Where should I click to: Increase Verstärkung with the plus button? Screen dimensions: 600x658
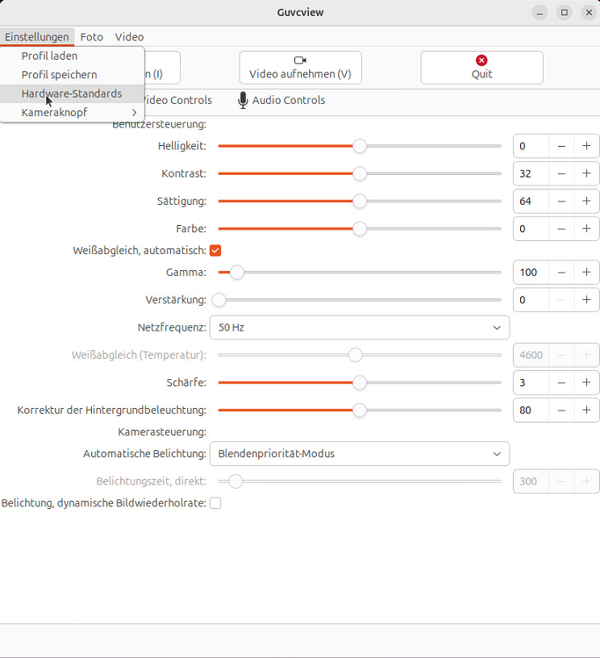click(586, 300)
